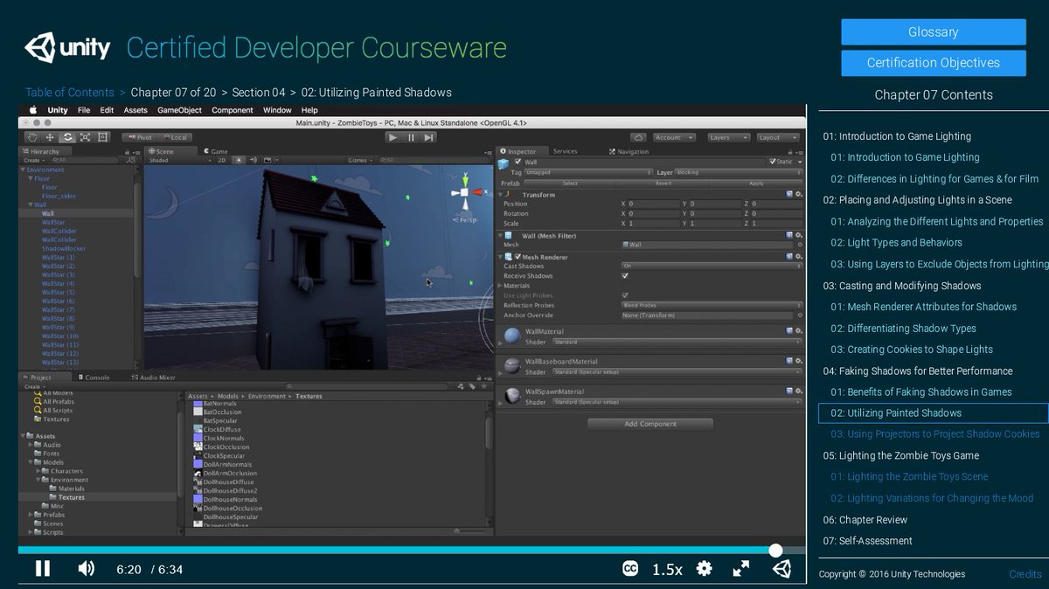Toggle Mesh Renderer enabled checkbox
1049x589 pixels.
pyautogui.click(x=518, y=257)
